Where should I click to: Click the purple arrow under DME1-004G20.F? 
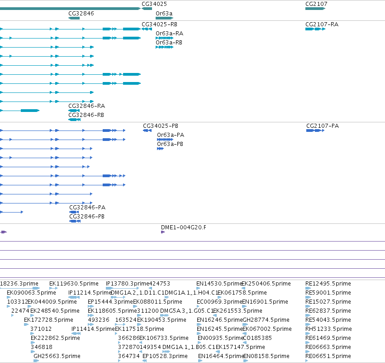(163, 232)
